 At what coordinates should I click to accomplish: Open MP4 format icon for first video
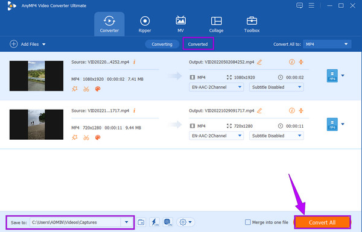pos(332,76)
